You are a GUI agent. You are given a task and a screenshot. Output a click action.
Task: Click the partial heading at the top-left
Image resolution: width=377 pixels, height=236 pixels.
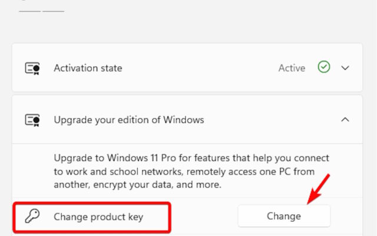(x=41, y=8)
